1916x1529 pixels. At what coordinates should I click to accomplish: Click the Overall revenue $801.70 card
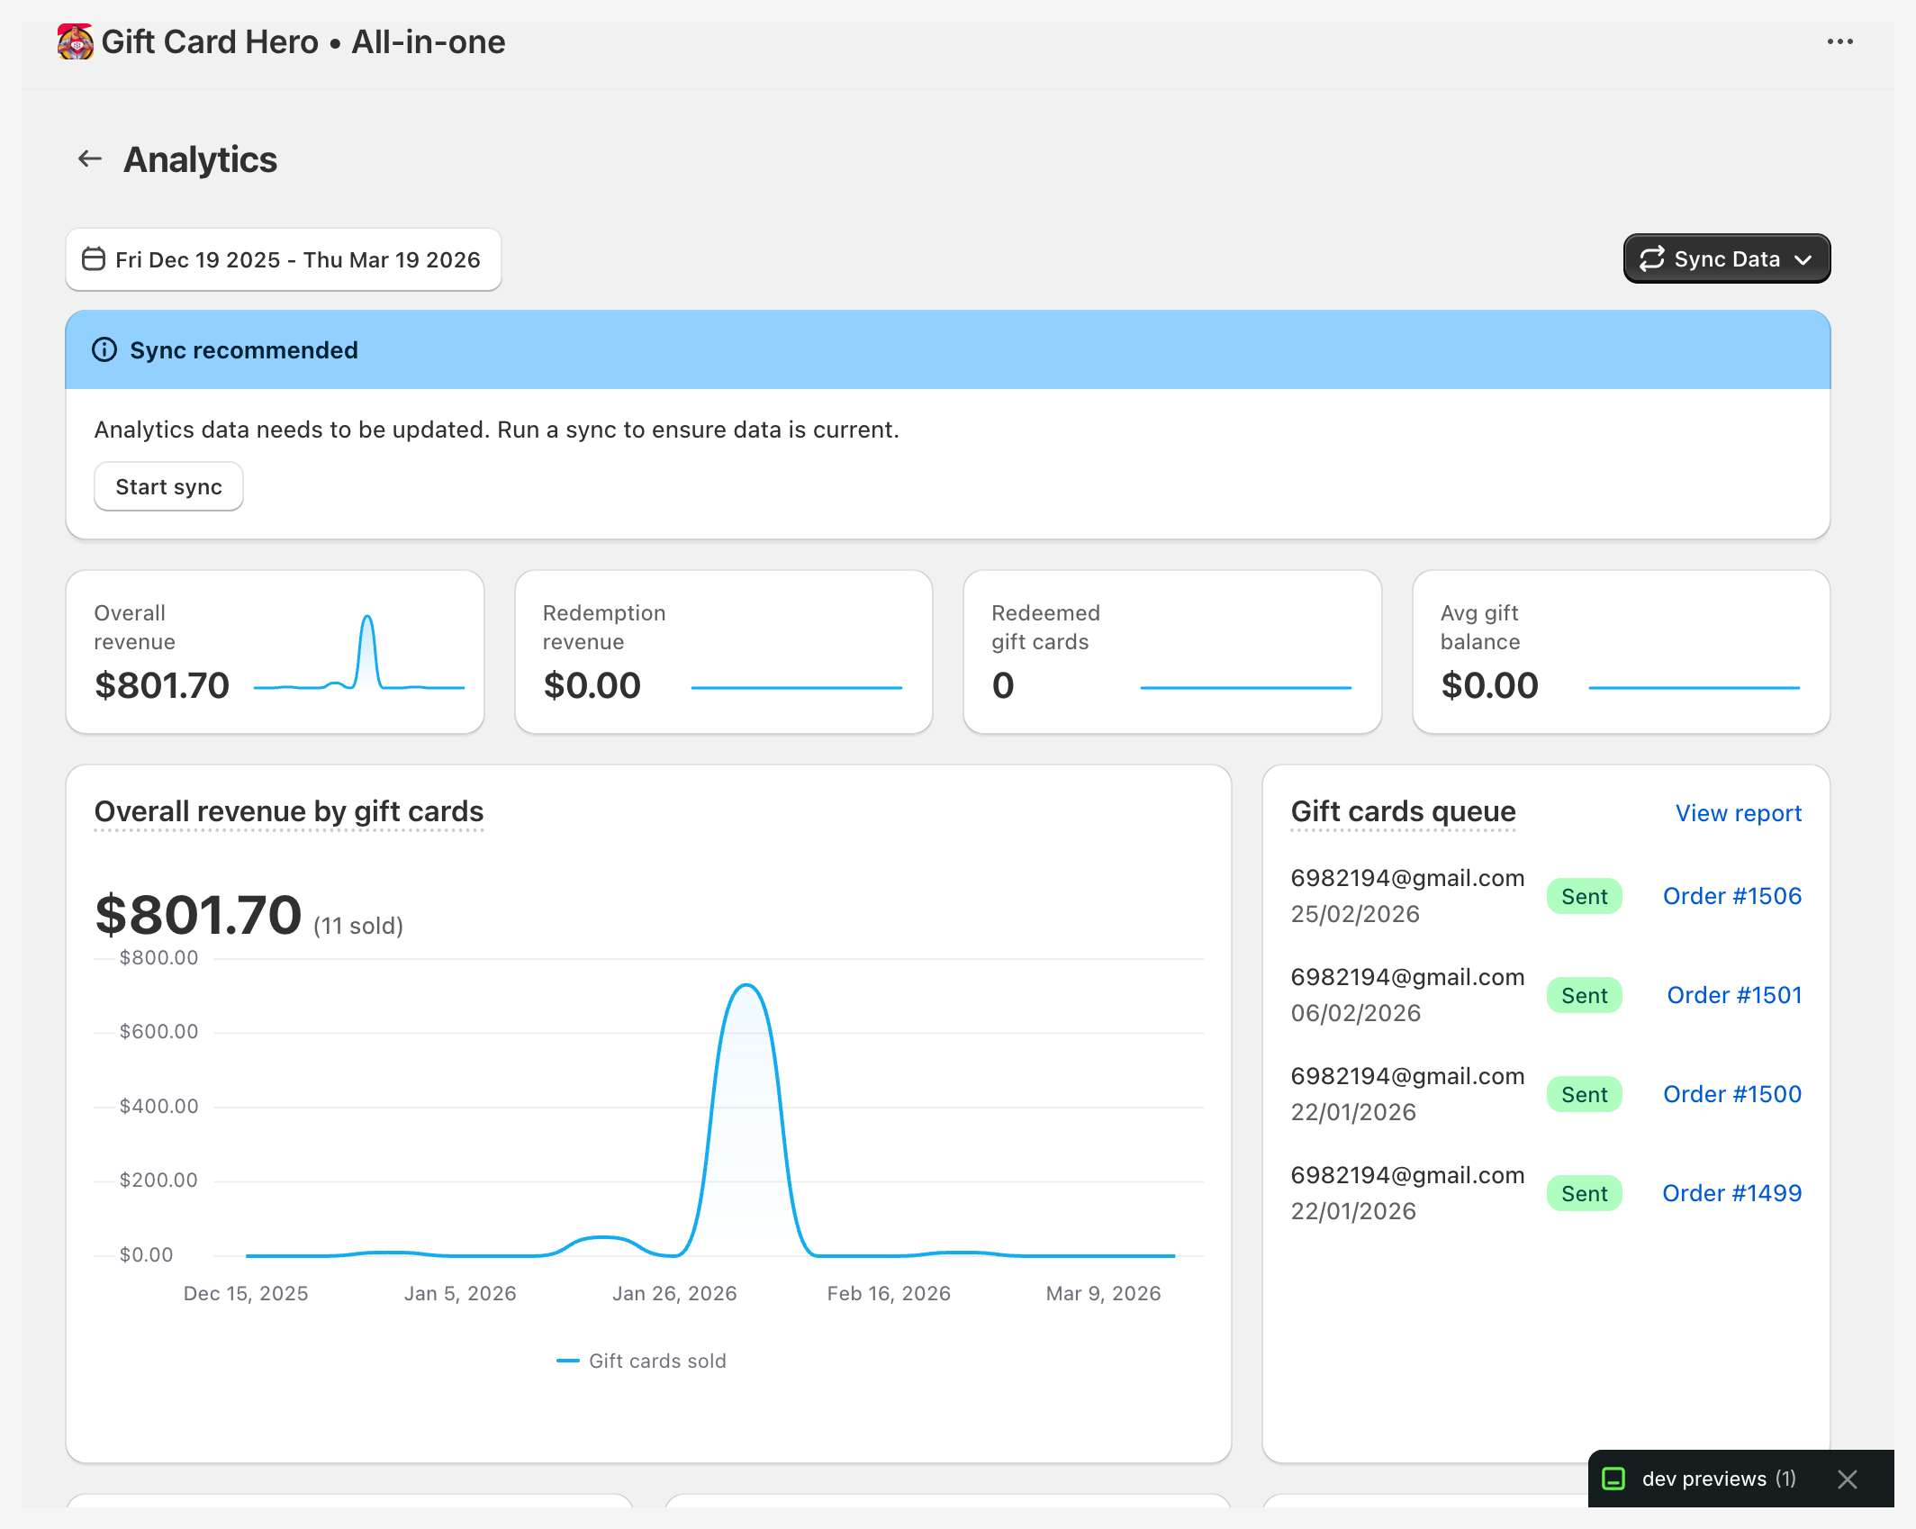tap(275, 652)
